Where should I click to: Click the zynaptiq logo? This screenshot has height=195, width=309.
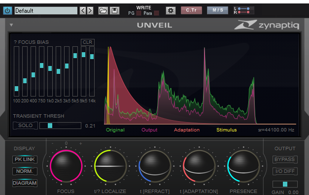coord(267,25)
